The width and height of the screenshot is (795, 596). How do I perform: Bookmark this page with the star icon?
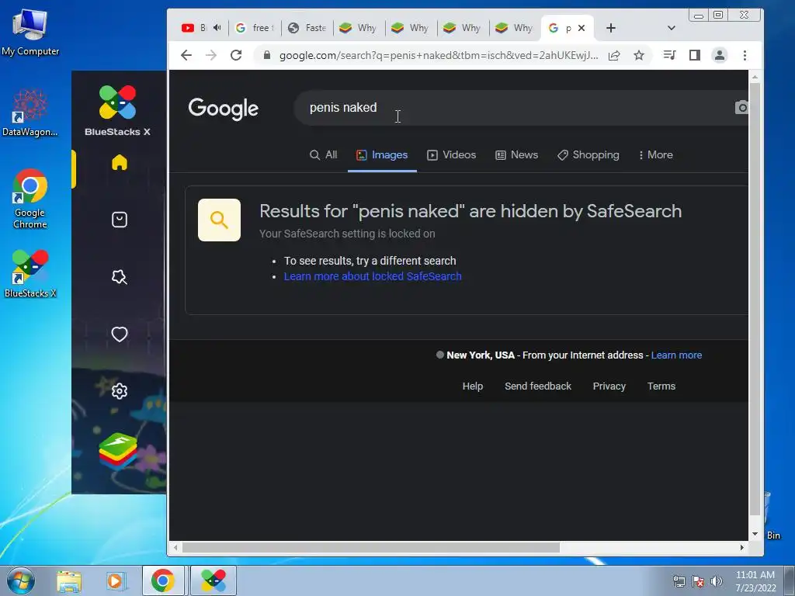639,55
